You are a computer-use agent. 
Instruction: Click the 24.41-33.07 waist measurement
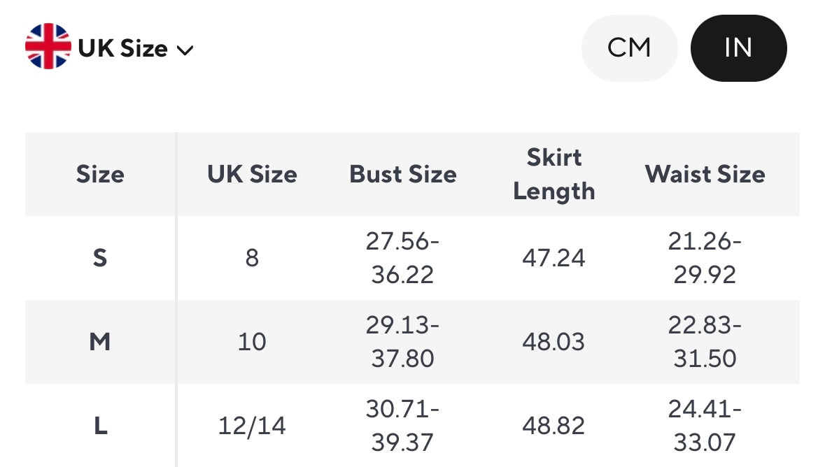(705, 426)
